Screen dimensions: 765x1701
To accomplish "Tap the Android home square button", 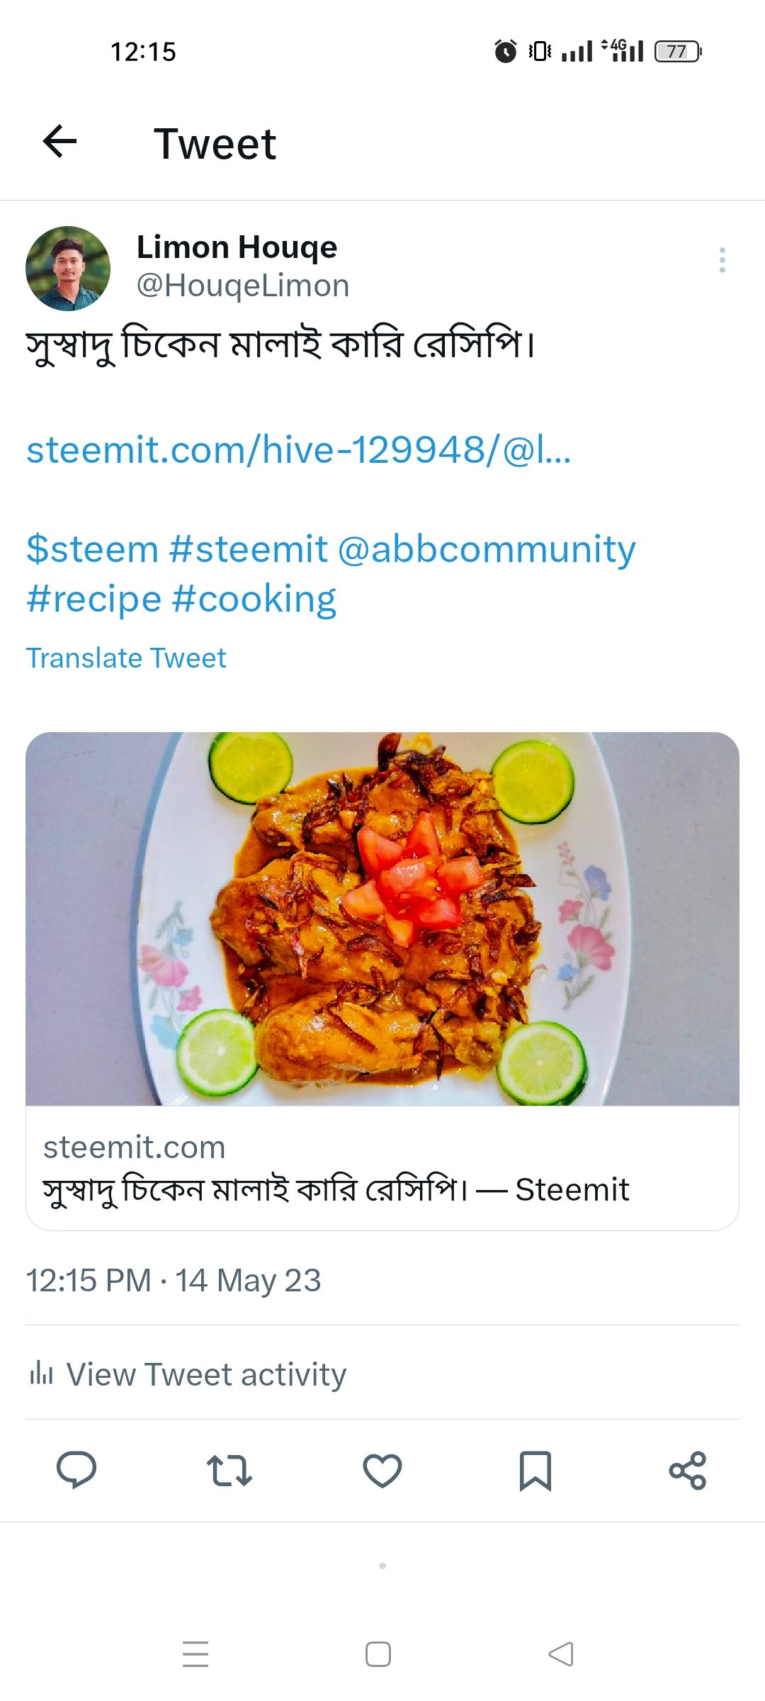I will pyautogui.click(x=378, y=1654).
